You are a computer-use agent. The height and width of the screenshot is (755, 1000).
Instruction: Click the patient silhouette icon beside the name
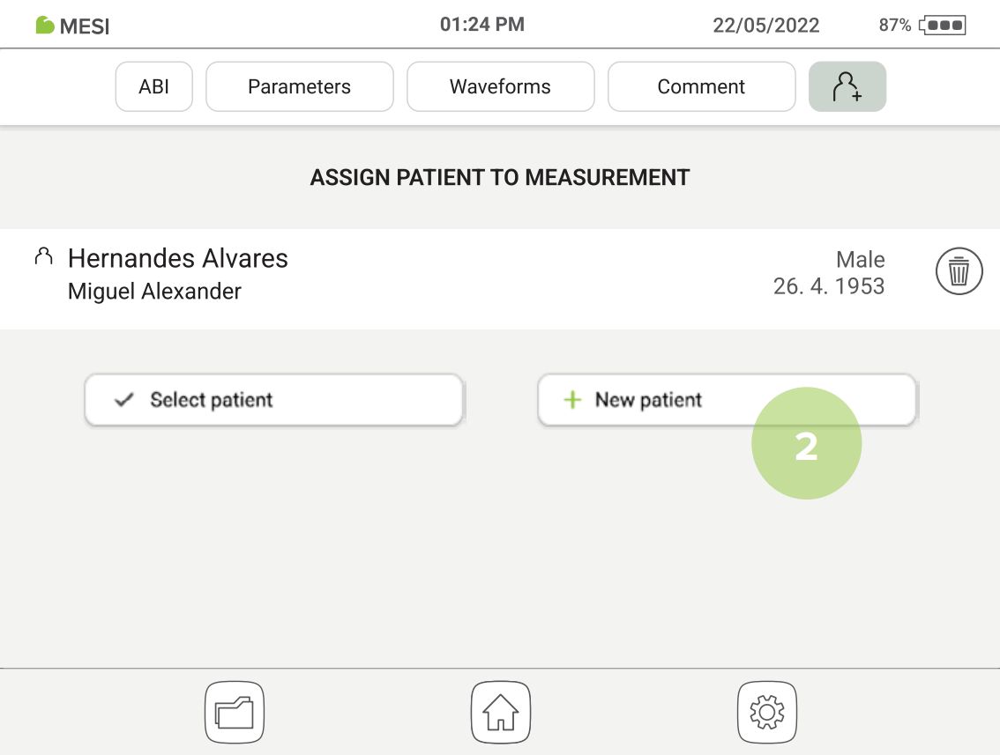[x=42, y=256]
